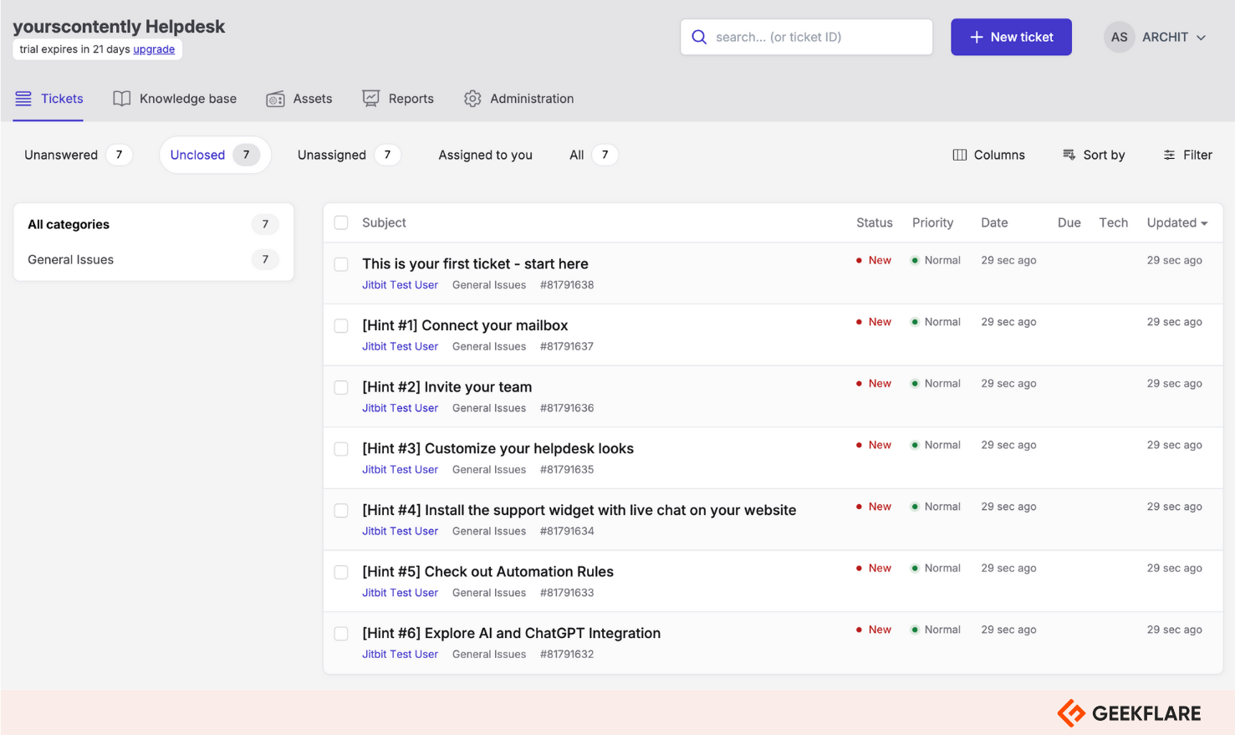The image size is (1235, 735).
Task: Click the Tickets list icon
Action: pos(23,99)
